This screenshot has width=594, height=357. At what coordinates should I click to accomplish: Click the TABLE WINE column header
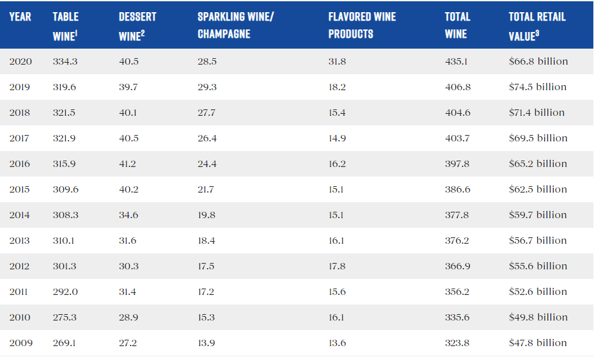65,26
